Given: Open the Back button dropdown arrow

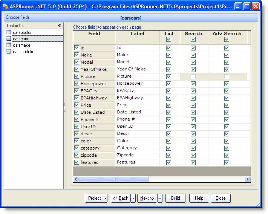Looking at the screenshot, I should pos(133,198).
